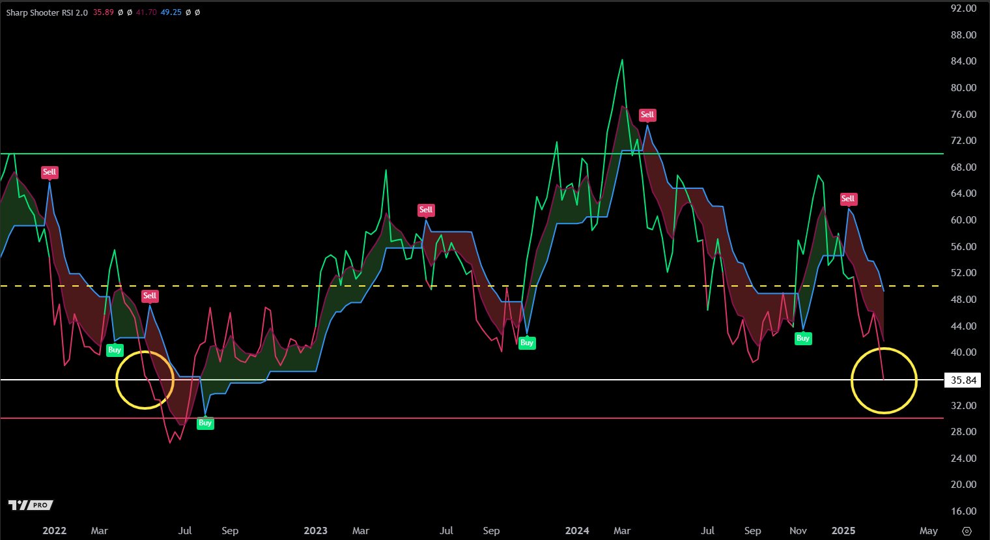
Task: Click the 2023 label on time axis
Action: (315, 530)
